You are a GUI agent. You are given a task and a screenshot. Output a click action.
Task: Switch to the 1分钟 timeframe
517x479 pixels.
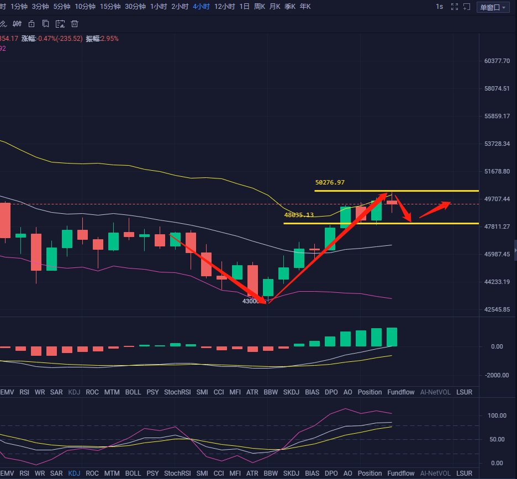coord(19,7)
